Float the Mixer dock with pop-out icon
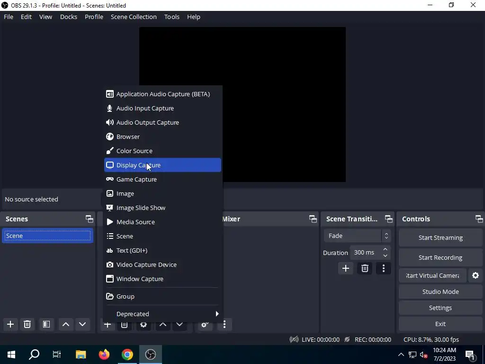The height and width of the screenshot is (364, 485). [313, 219]
